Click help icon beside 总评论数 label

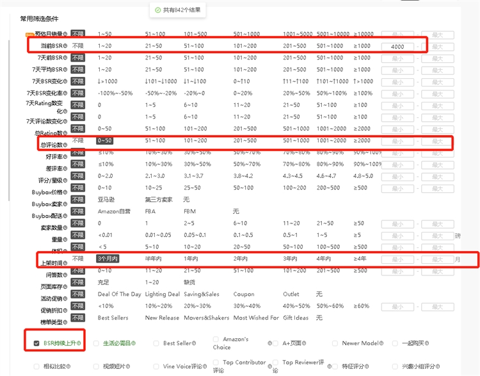pos(65,145)
